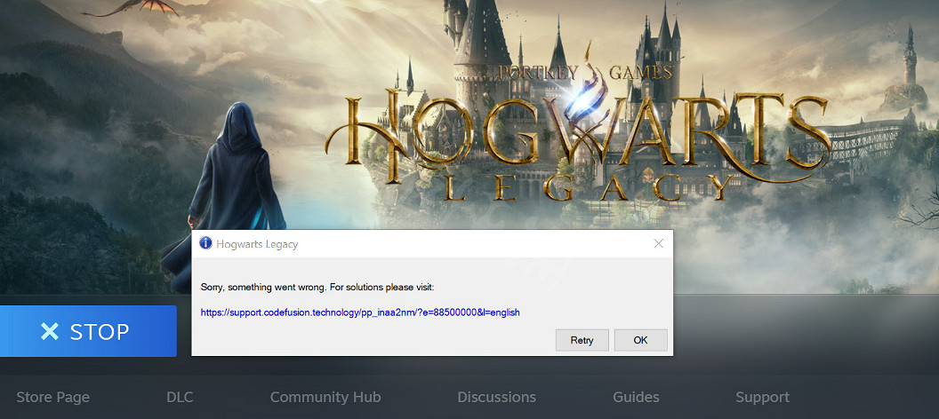Open the support.codefusion.technology link
The image size is (939, 419).
tap(359, 312)
